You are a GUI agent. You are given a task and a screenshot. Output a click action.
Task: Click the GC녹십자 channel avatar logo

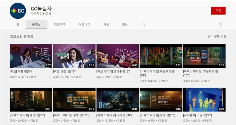[18, 11]
